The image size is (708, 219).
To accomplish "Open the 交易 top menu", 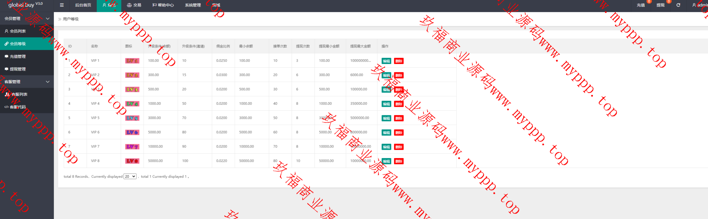I will pos(134,5).
